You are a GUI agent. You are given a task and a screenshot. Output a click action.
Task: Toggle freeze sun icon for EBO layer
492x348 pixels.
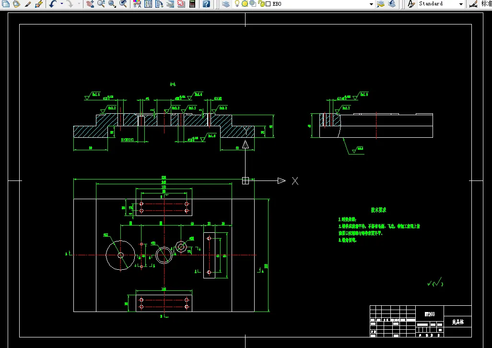[245, 4]
